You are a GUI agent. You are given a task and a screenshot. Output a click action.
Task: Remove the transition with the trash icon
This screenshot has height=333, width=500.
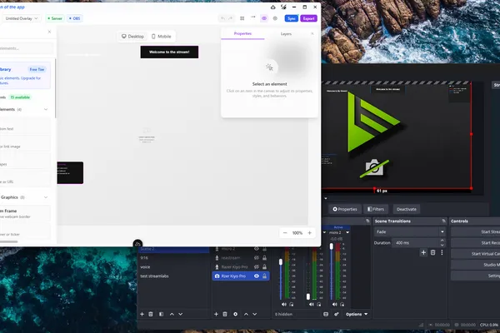coord(432,253)
